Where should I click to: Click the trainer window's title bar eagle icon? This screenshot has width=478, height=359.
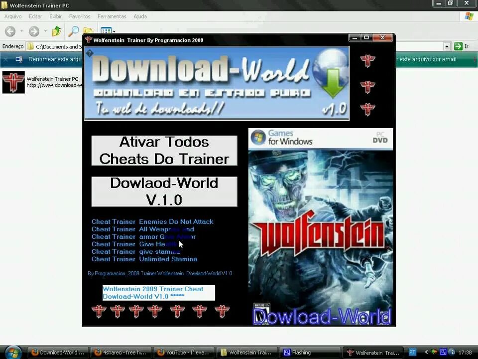[x=88, y=40]
